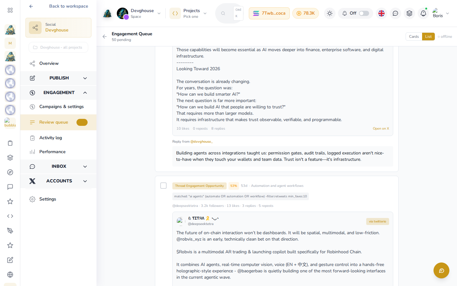Viewport: 457px width, 286px height.
Task: Open sidebar Settings
Action: pos(58,199)
